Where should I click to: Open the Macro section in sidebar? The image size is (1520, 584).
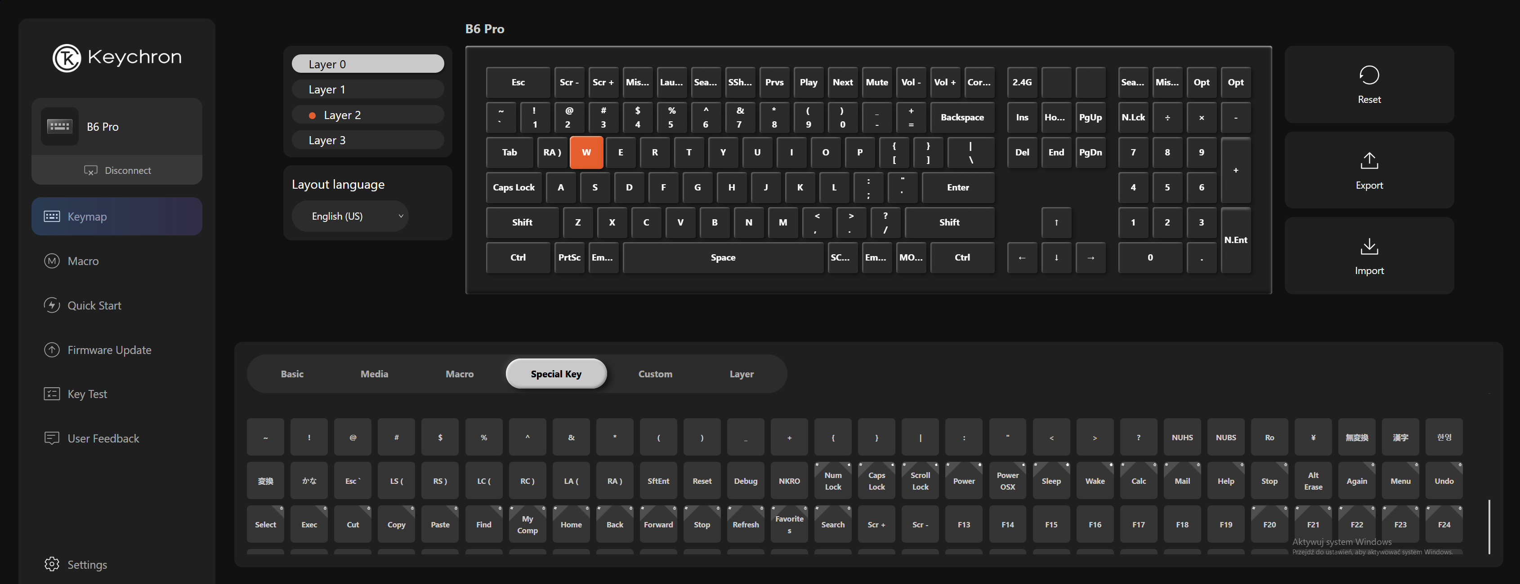coord(117,261)
